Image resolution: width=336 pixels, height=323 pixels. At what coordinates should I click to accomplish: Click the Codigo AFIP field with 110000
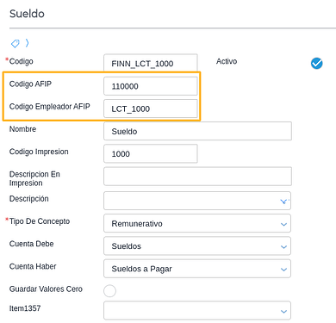pos(151,86)
